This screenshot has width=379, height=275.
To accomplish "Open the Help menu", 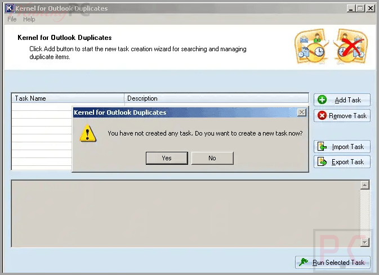I will coord(29,19).
